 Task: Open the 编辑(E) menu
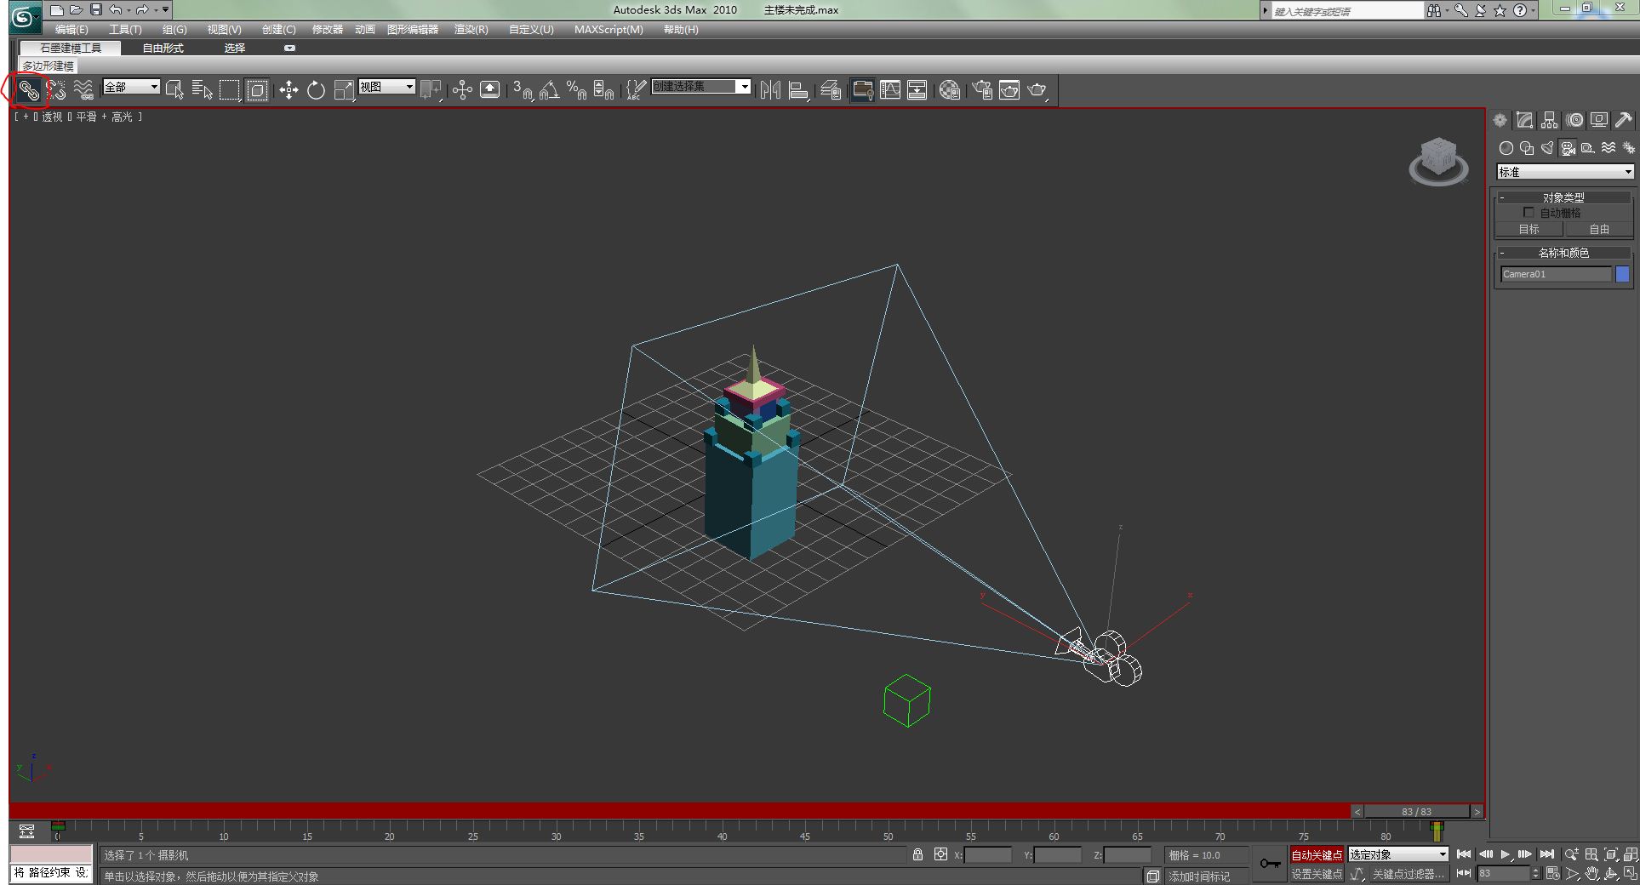(x=71, y=30)
